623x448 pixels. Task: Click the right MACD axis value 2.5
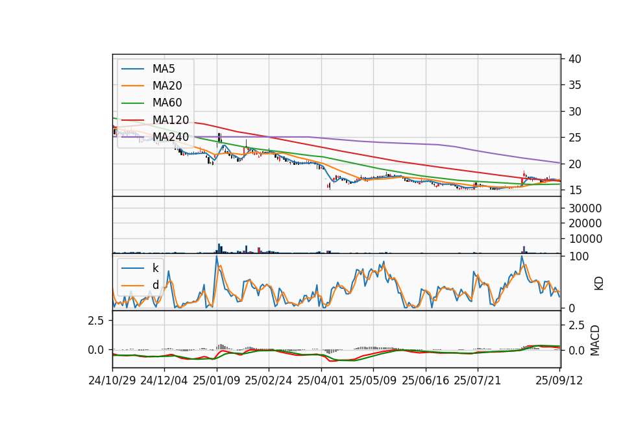[x=576, y=325]
